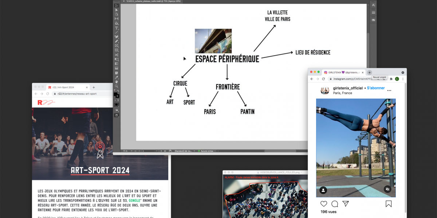Share the Instagram post with paper plane icon

tap(346, 204)
